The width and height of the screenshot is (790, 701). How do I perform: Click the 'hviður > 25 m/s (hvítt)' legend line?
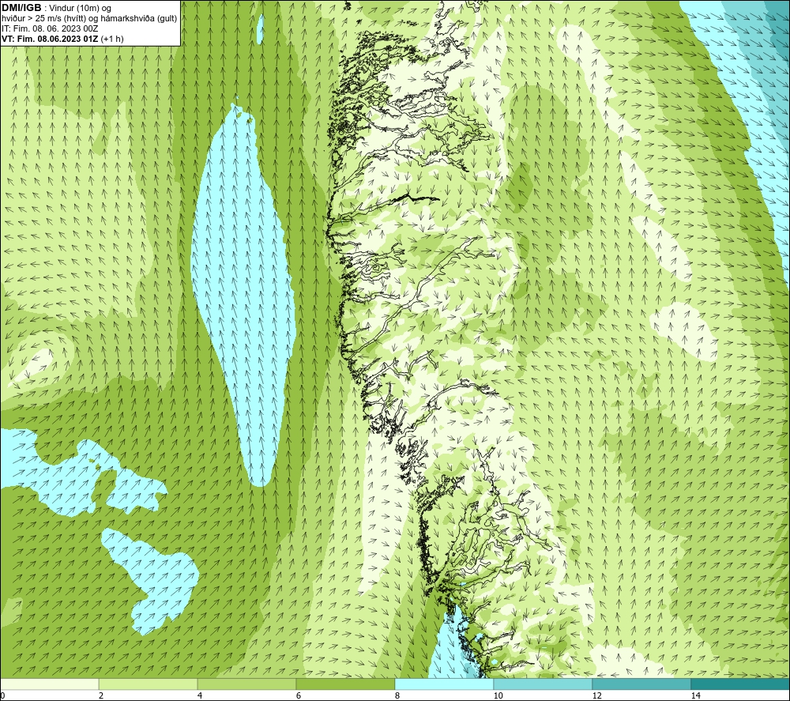pyautogui.click(x=89, y=18)
